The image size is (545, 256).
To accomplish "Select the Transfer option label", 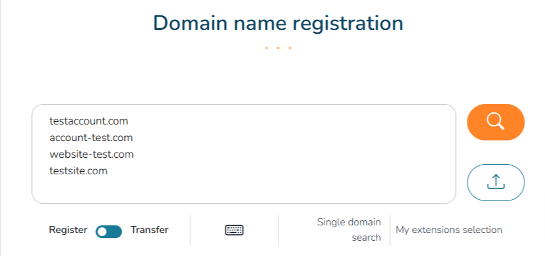I will click(x=149, y=230).
